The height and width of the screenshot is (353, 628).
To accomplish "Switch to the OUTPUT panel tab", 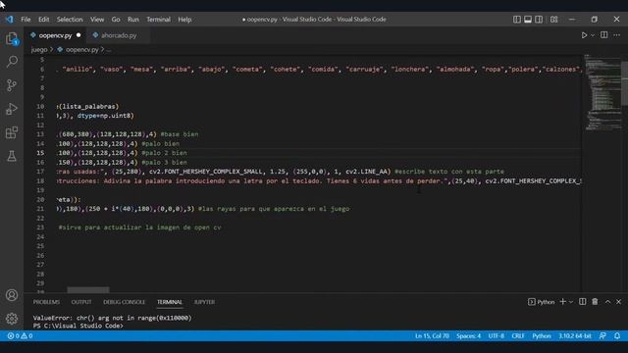I will tap(81, 302).
